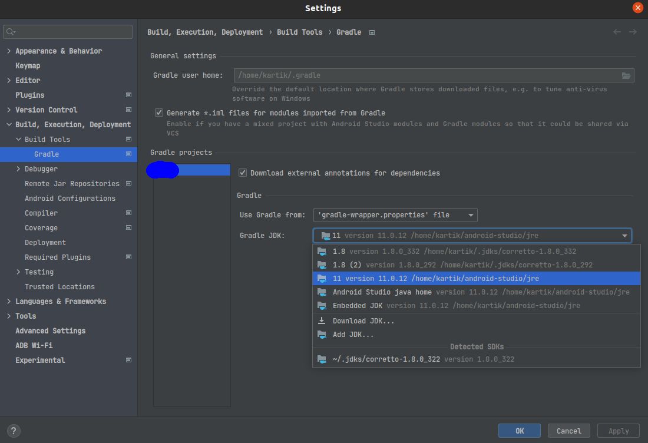This screenshot has width=648, height=443.
Task: Click the project-level icon beside Plugins
Action: (128, 95)
